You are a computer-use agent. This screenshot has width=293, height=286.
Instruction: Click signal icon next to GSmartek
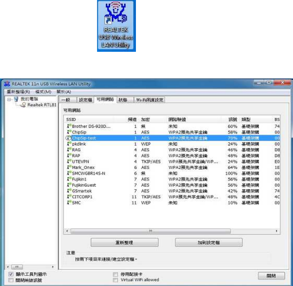click(x=69, y=190)
